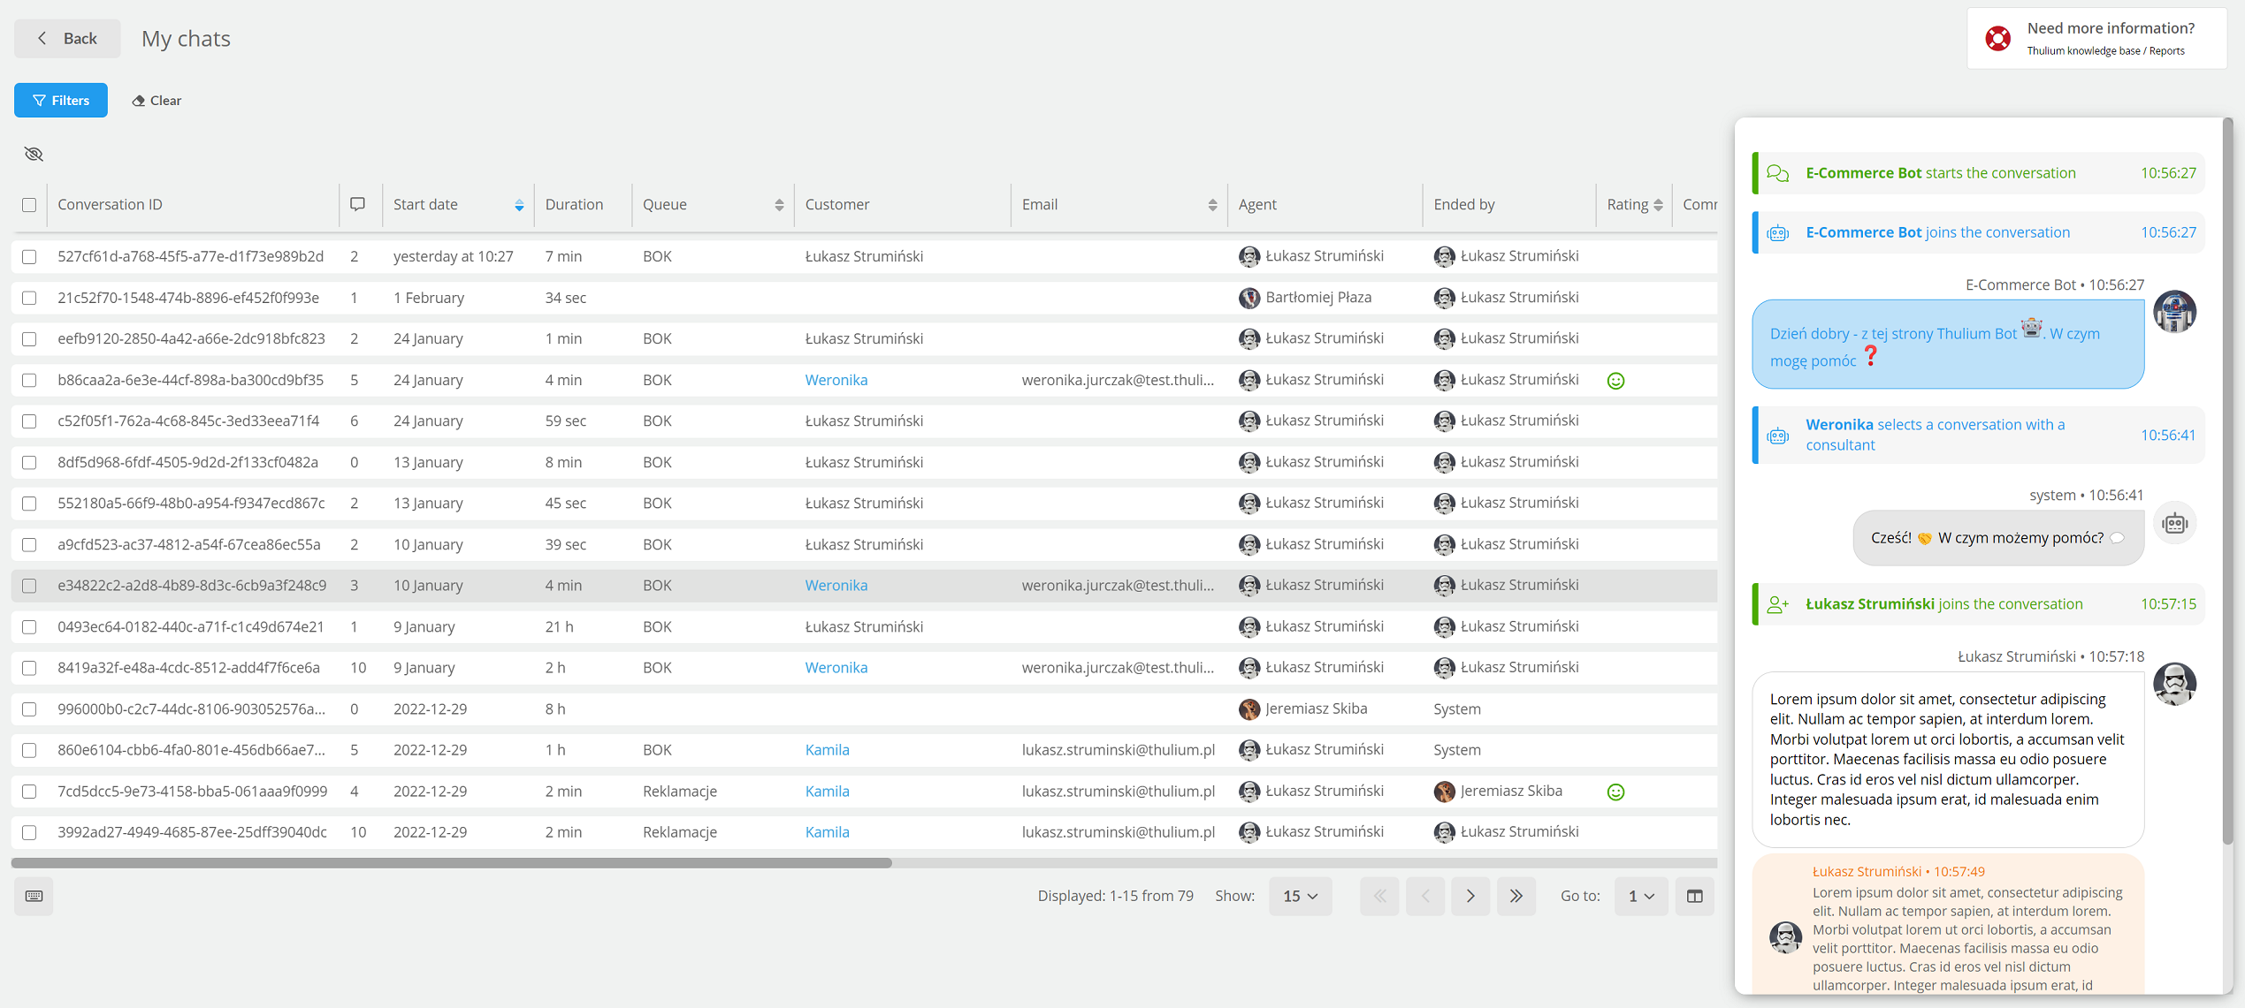This screenshot has width=2245, height=1008.
Task: Check the 527cf61d conversation row checkbox
Action: 29,257
